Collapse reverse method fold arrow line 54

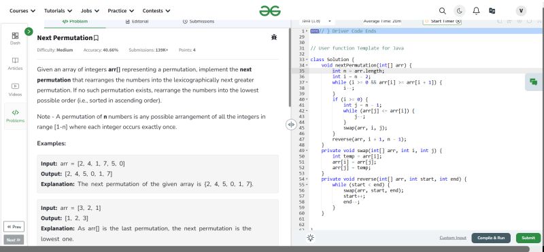coord(307,179)
